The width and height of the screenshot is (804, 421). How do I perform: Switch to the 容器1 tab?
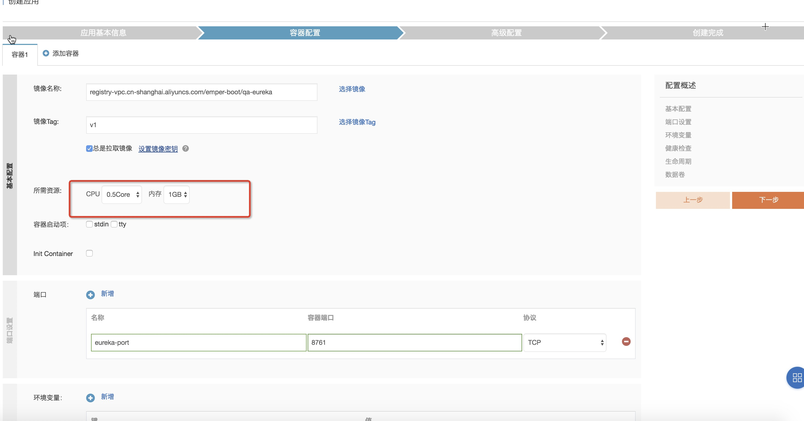point(20,55)
